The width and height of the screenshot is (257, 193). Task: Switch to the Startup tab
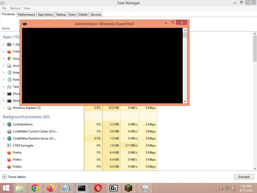[x=61, y=15]
